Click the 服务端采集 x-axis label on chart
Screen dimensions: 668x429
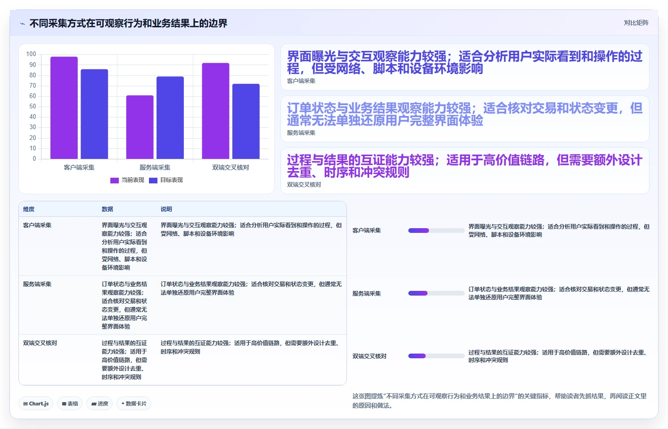point(155,167)
